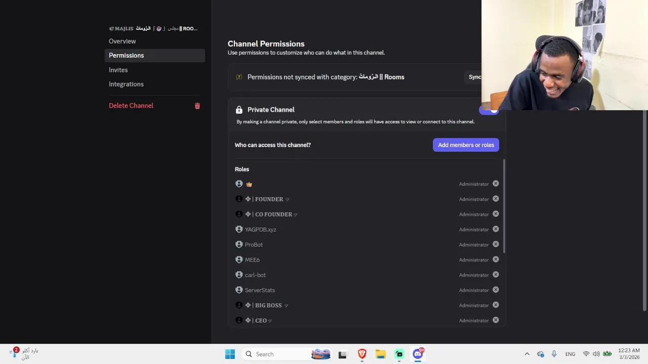Click the channel name header in sidebar
Screen dimensions: 648x364
point(153,28)
